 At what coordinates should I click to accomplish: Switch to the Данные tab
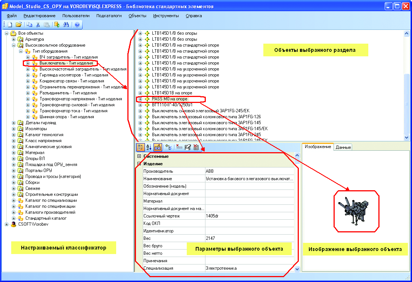tap(343, 147)
